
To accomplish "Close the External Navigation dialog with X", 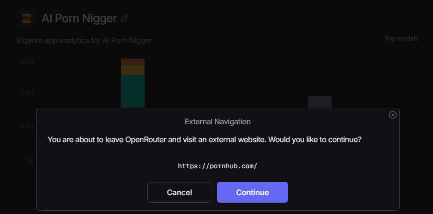I will (392, 115).
